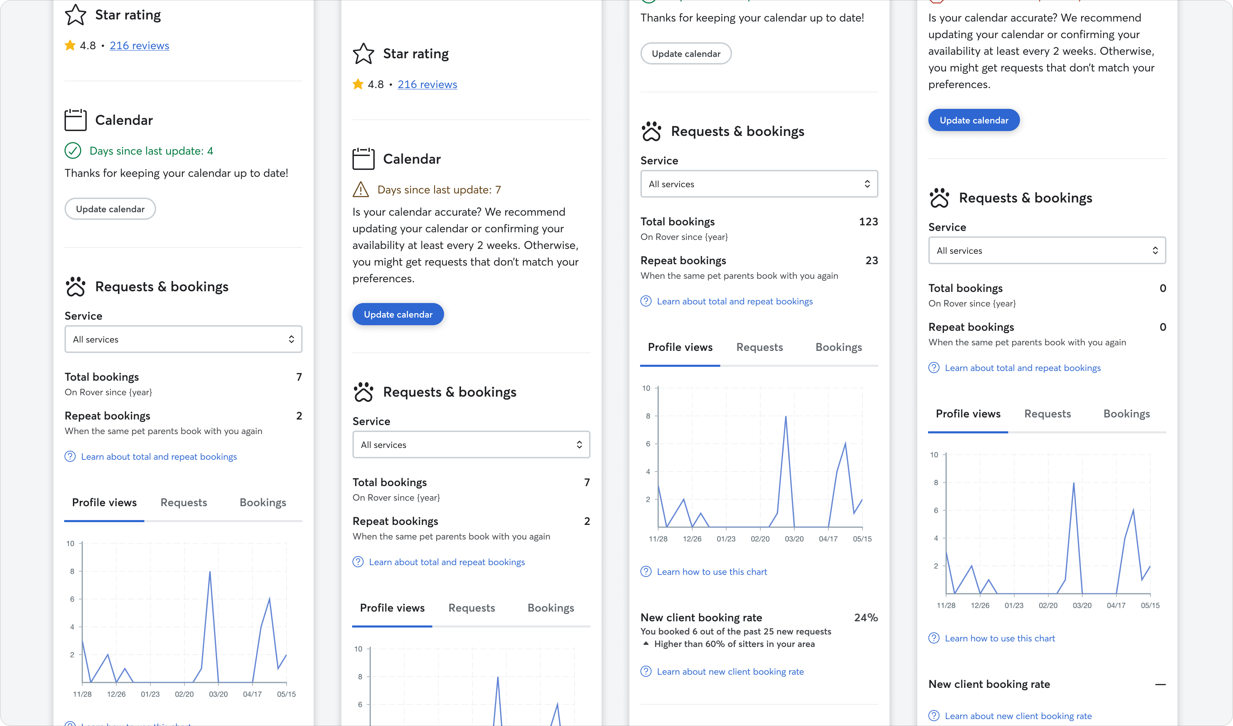The image size is (1233, 726).
Task: Click the green checkmark by 'Days since last update: 4'
Action: (x=73, y=151)
